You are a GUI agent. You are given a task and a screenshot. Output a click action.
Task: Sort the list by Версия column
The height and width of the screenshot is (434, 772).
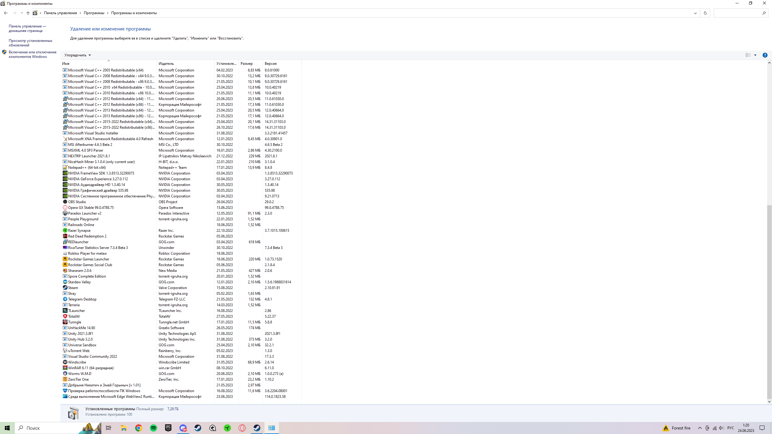tap(282, 64)
